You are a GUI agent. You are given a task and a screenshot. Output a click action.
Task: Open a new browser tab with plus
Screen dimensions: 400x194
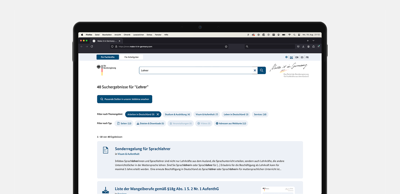tap(308, 41)
